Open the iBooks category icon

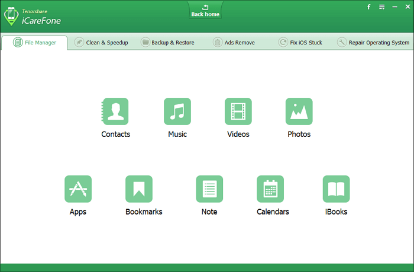[x=336, y=189]
